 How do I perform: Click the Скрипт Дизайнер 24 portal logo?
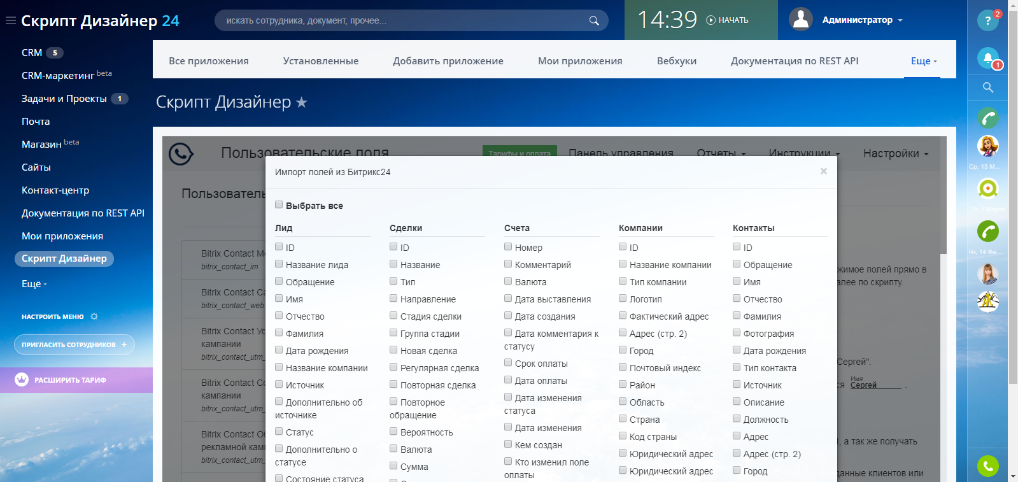pyautogui.click(x=100, y=21)
